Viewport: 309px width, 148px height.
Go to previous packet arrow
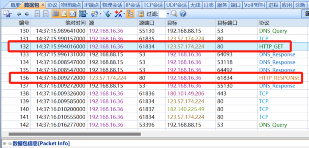coord(19,14)
